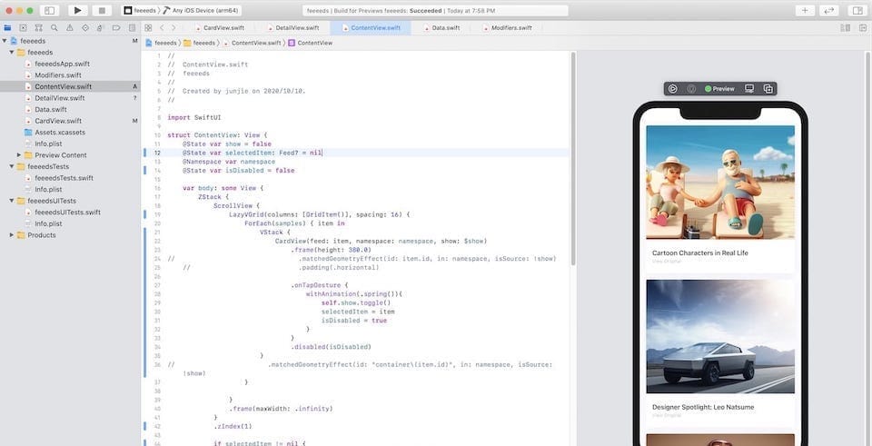Click the Cartoon Characters card image
Image resolution: width=872 pixels, height=446 pixels.
(x=719, y=183)
